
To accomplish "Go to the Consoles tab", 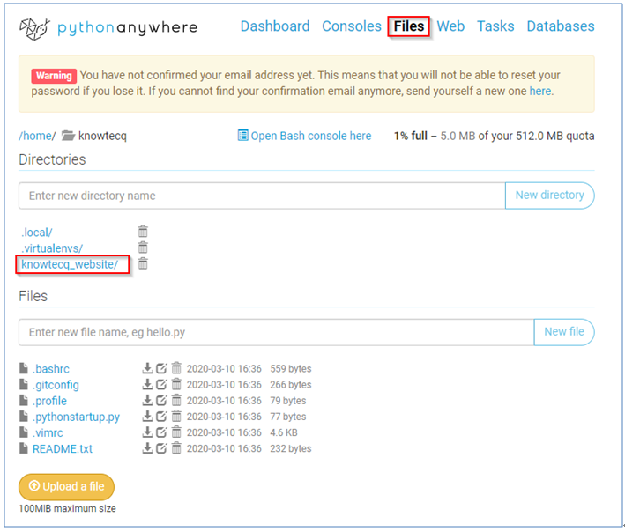I will coord(352,26).
